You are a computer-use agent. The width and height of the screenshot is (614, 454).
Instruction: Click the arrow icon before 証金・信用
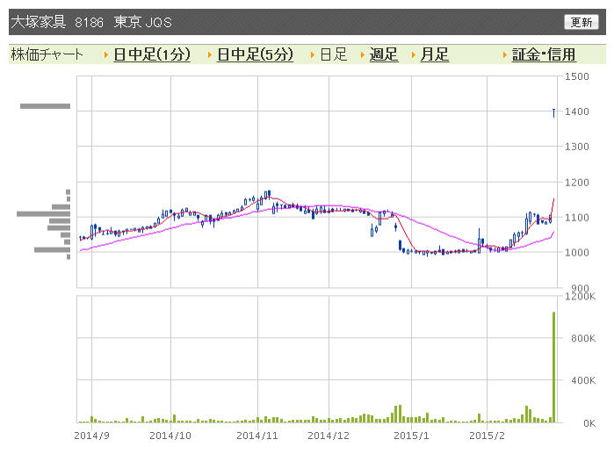(x=505, y=55)
